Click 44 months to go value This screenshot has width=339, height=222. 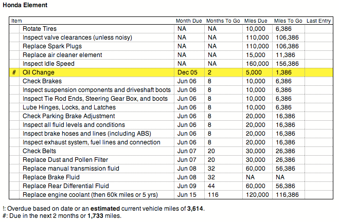click(x=211, y=186)
